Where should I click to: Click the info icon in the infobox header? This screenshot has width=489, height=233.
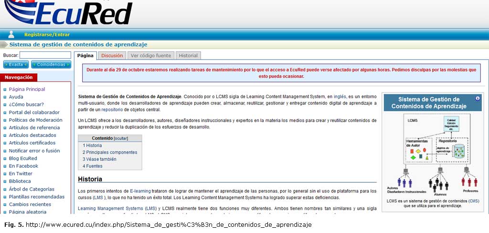pyautogui.click(x=477, y=98)
